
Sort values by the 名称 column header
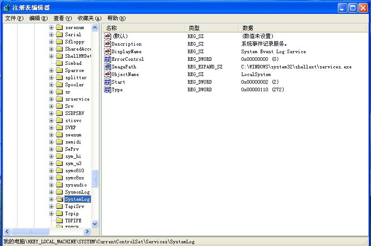[143, 28]
